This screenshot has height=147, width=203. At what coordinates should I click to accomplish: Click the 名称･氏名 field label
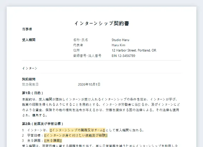80,40
